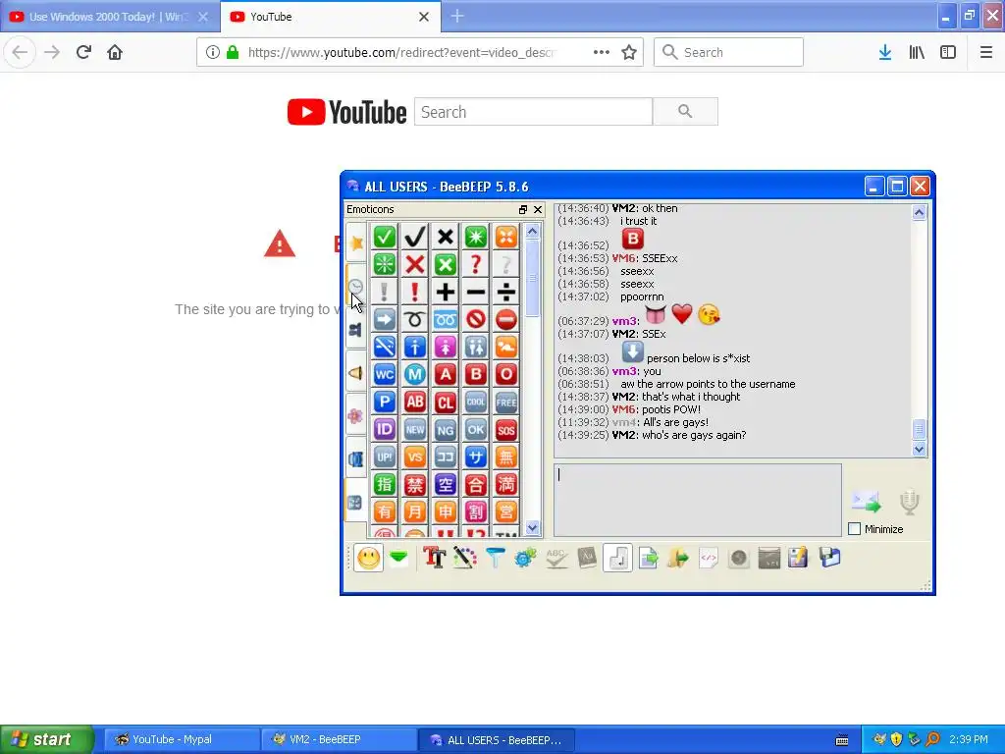1005x754 pixels.
Task: Open the font color palette pencil icon
Action: pos(464,558)
